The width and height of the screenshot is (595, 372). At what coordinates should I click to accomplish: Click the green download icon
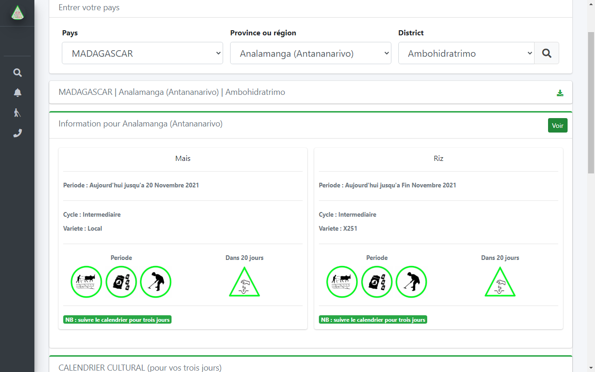[x=560, y=93]
